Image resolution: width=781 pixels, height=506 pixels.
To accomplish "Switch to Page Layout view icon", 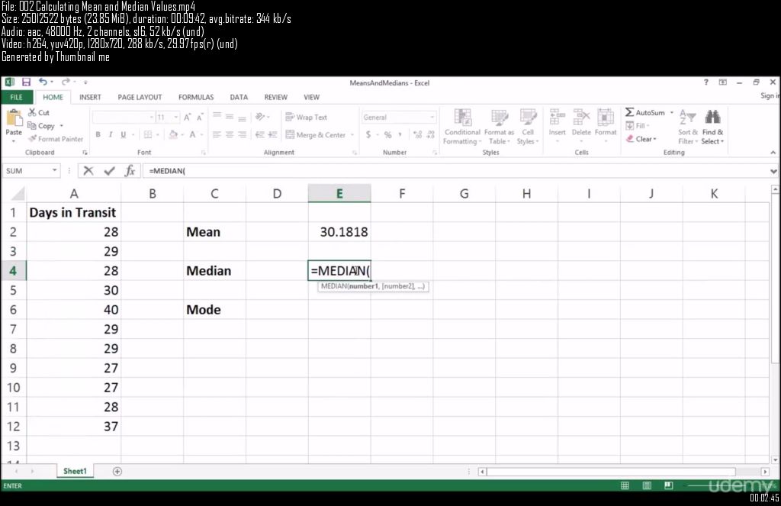I will [647, 485].
